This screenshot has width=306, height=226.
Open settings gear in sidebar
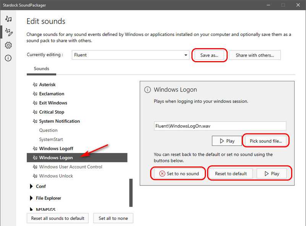pos(8,45)
